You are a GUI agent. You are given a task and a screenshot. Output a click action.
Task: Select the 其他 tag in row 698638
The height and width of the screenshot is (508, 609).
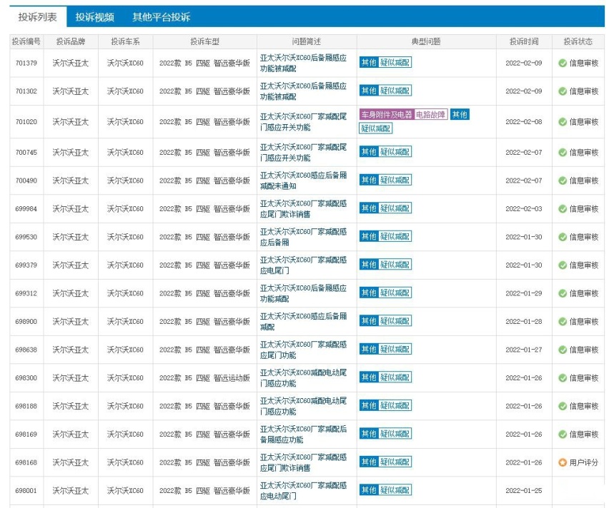369,349
